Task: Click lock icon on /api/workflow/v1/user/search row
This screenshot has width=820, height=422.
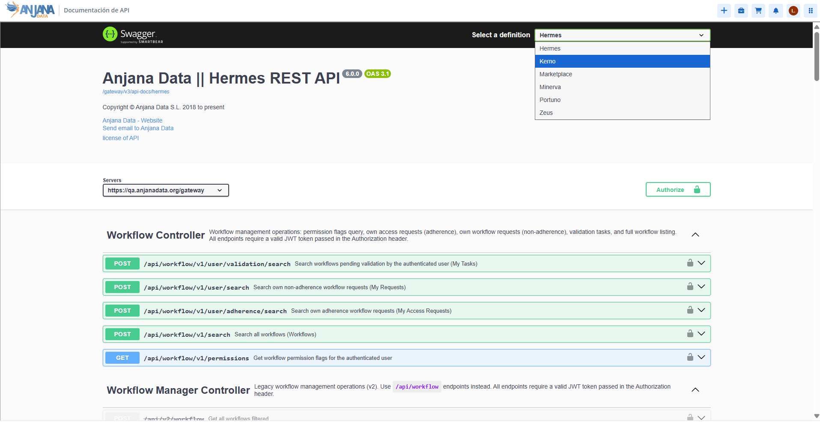Action: tap(690, 287)
